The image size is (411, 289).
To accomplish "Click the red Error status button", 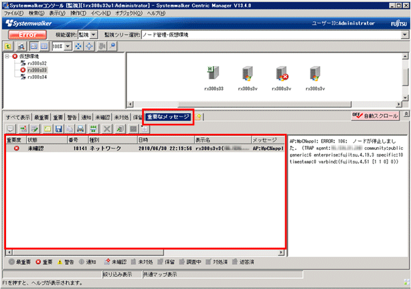I will tap(27, 35).
